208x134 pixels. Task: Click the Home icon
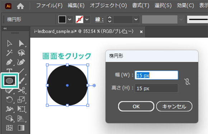[20, 6]
